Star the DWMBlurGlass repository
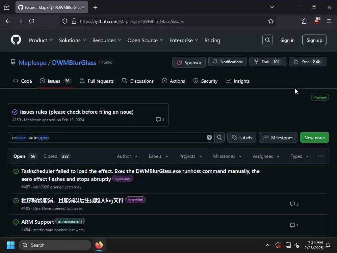337x253 pixels. pos(308,62)
